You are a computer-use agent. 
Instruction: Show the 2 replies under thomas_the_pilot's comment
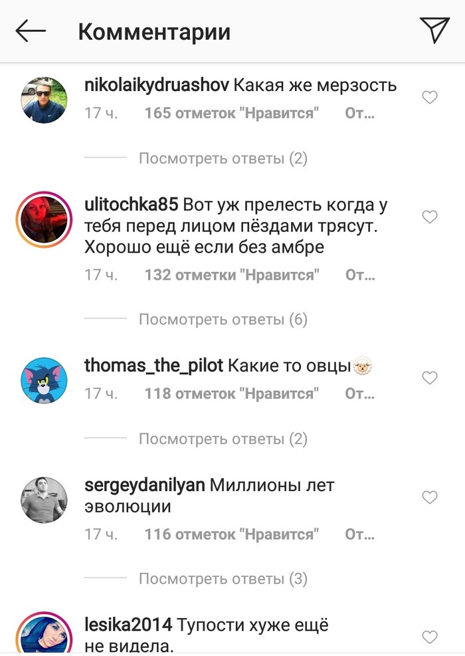point(223,439)
